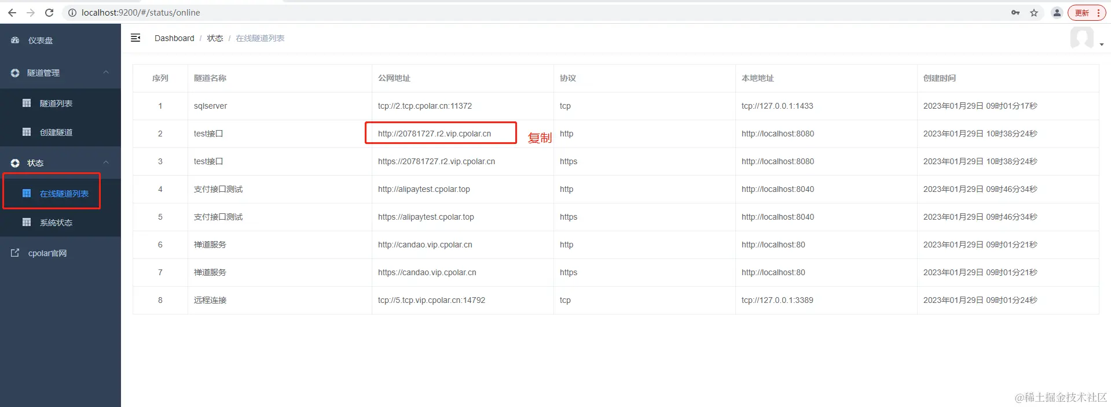Reload the page with refresh icon
The height and width of the screenshot is (407, 1111).
pyautogui.click(x=49, y=13)
